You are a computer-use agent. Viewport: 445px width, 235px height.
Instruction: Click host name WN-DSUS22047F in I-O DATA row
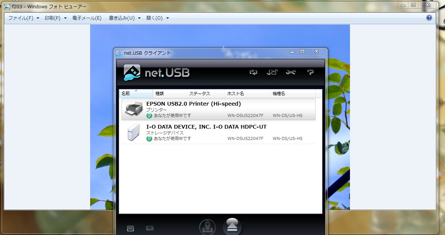click(x=245, y=138)
